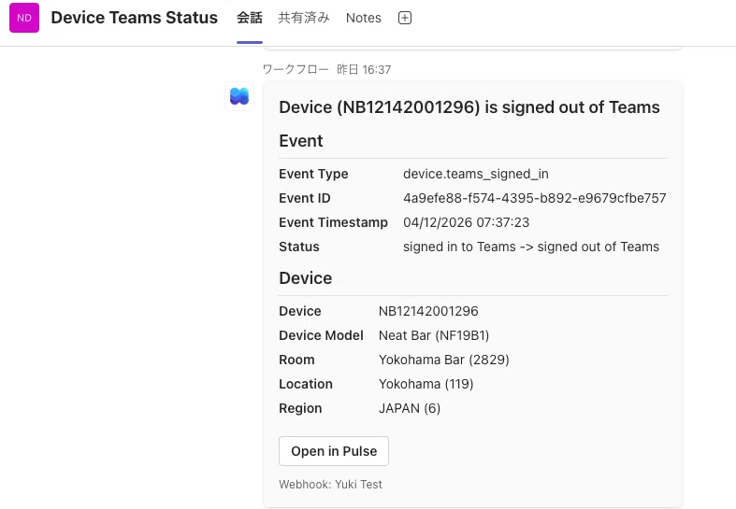This screenshot has width=736, height=509.
Task: Click the card title about device signed out
Action: pos(469,107)
